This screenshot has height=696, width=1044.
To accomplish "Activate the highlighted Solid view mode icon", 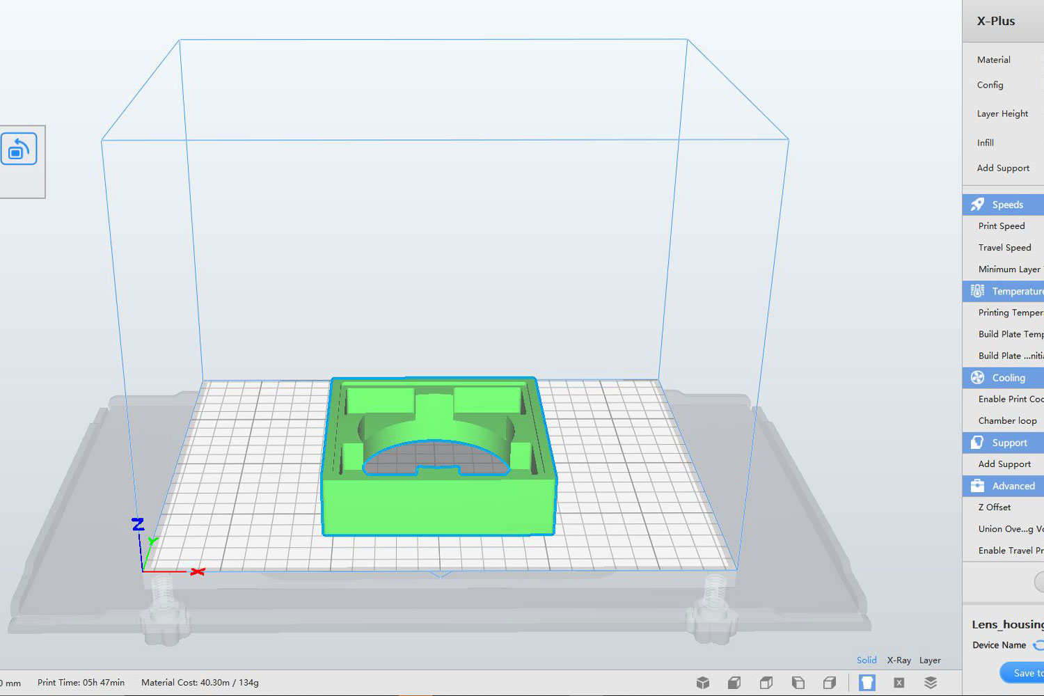I will [867, 683].
